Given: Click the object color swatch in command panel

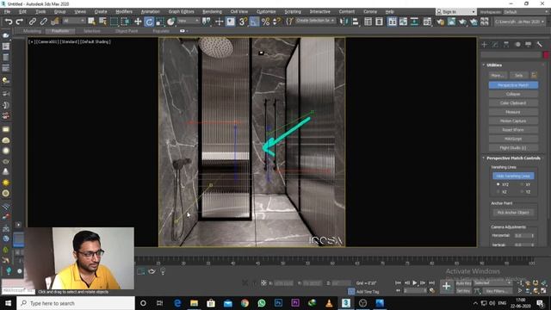Looking at the screenshot, I should [x=546, y=55].
